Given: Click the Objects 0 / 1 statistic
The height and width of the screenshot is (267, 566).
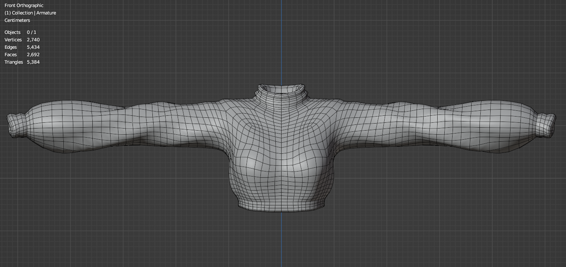Looking at the screenshot, I should coord(20,32).
